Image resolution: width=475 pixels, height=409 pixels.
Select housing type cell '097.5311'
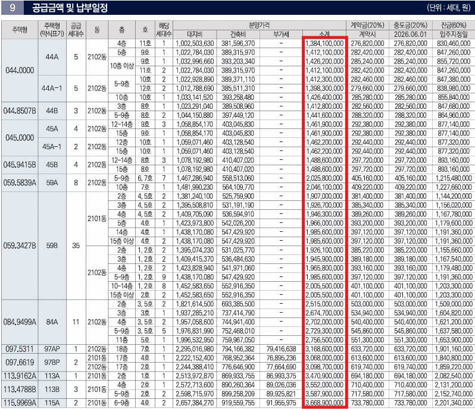click(20, 349)
